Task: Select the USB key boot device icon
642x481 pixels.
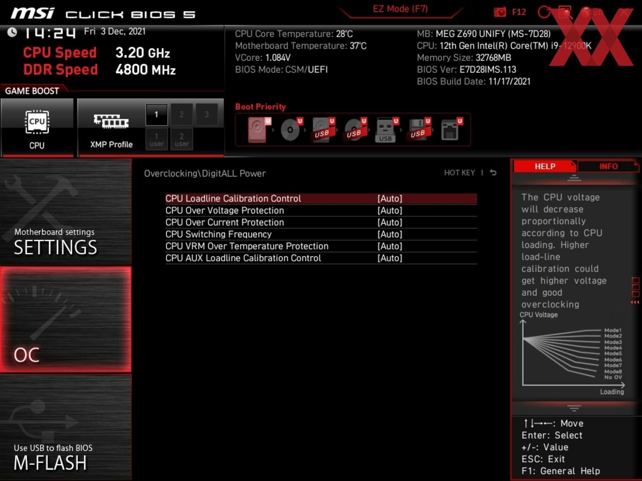Action: [x=386, y=130]
